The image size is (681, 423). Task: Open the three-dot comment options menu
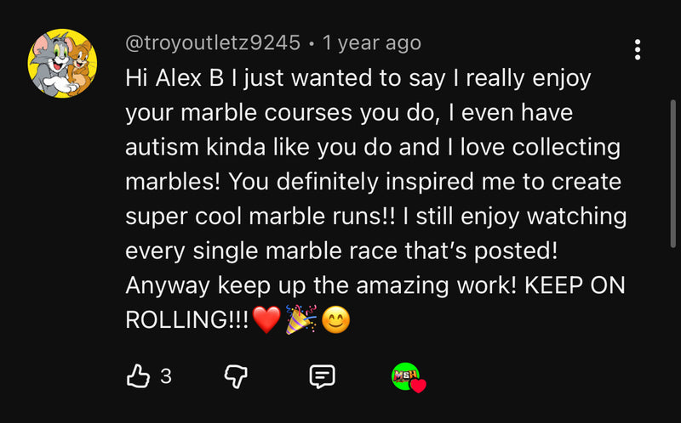[638, 49]
